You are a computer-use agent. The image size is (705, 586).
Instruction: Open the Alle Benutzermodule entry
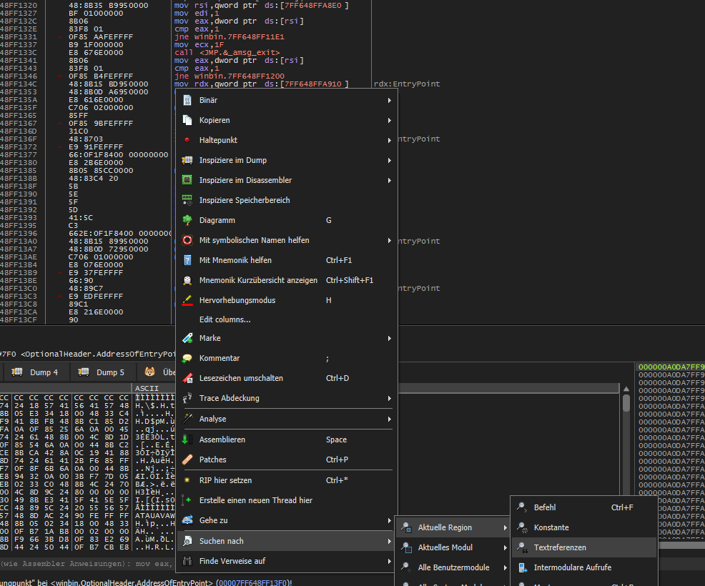point(453,567)
